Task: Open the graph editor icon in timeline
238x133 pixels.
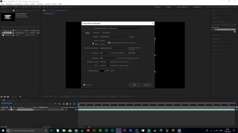Action: pos(74,104)
